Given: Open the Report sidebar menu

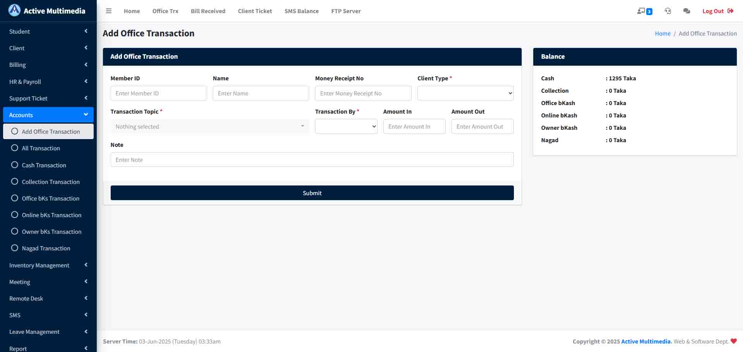Looking at the screenshot, I should [48, 348].
